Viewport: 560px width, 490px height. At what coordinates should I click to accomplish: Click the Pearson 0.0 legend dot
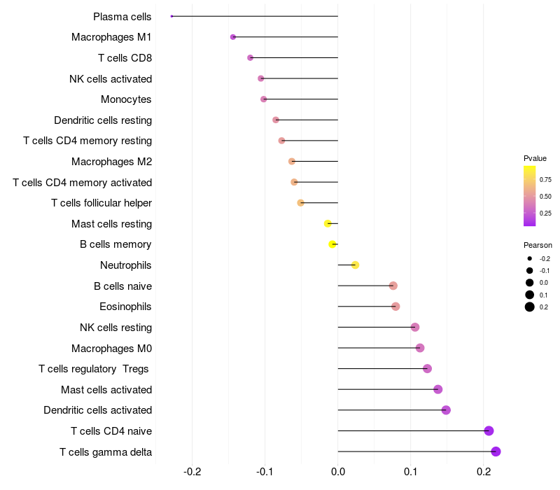click(x=530, y=283)
